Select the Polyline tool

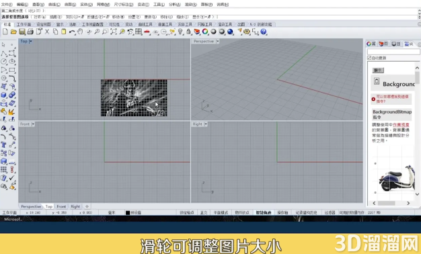tap(4, 53)
